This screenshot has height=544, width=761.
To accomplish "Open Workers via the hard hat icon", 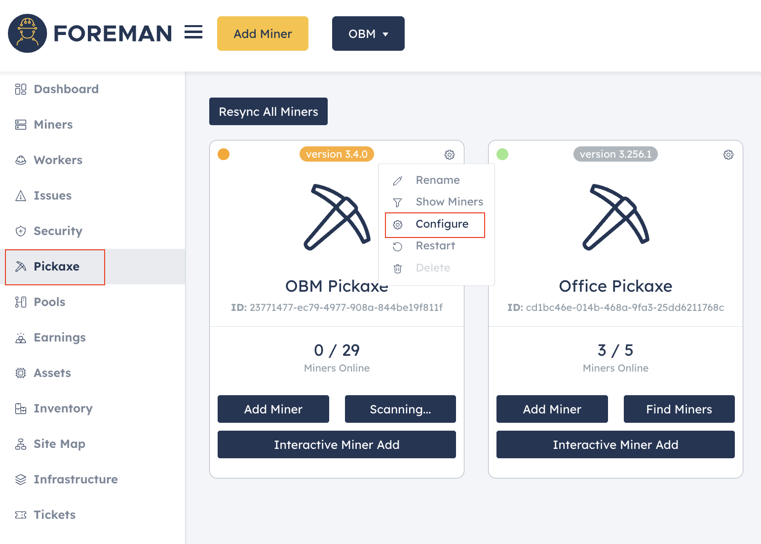I will coord(20,160).
